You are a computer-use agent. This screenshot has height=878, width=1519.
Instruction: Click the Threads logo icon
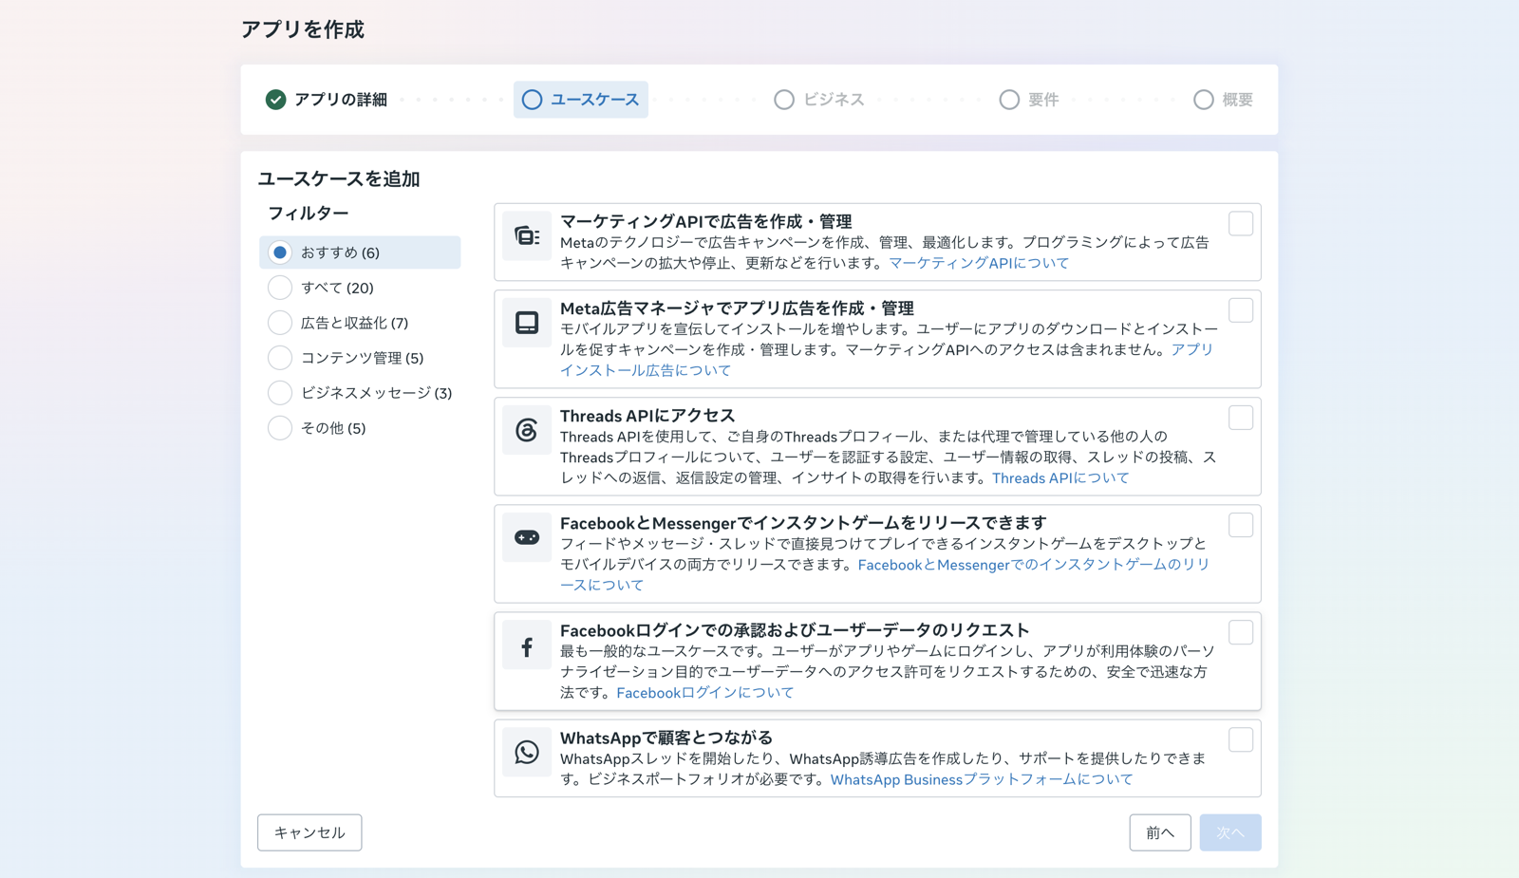click(527, 430)
